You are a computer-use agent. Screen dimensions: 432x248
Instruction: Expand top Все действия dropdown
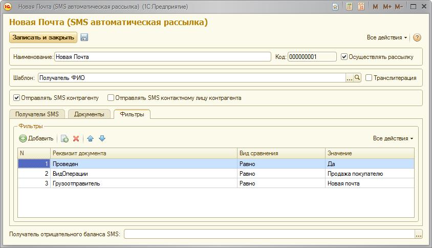(x=387, y=37)
